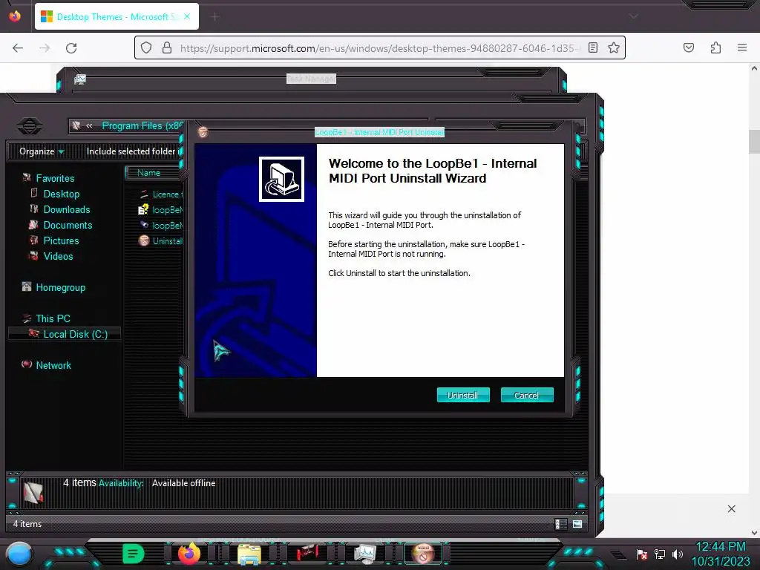Click the Favorites star icon
This screenshot has width=760, height=570.
[x=27, y=178]
